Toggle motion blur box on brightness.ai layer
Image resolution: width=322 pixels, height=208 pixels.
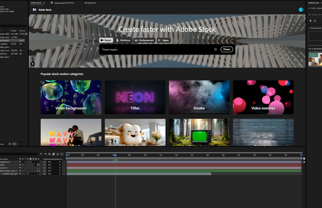coord(33,162)
